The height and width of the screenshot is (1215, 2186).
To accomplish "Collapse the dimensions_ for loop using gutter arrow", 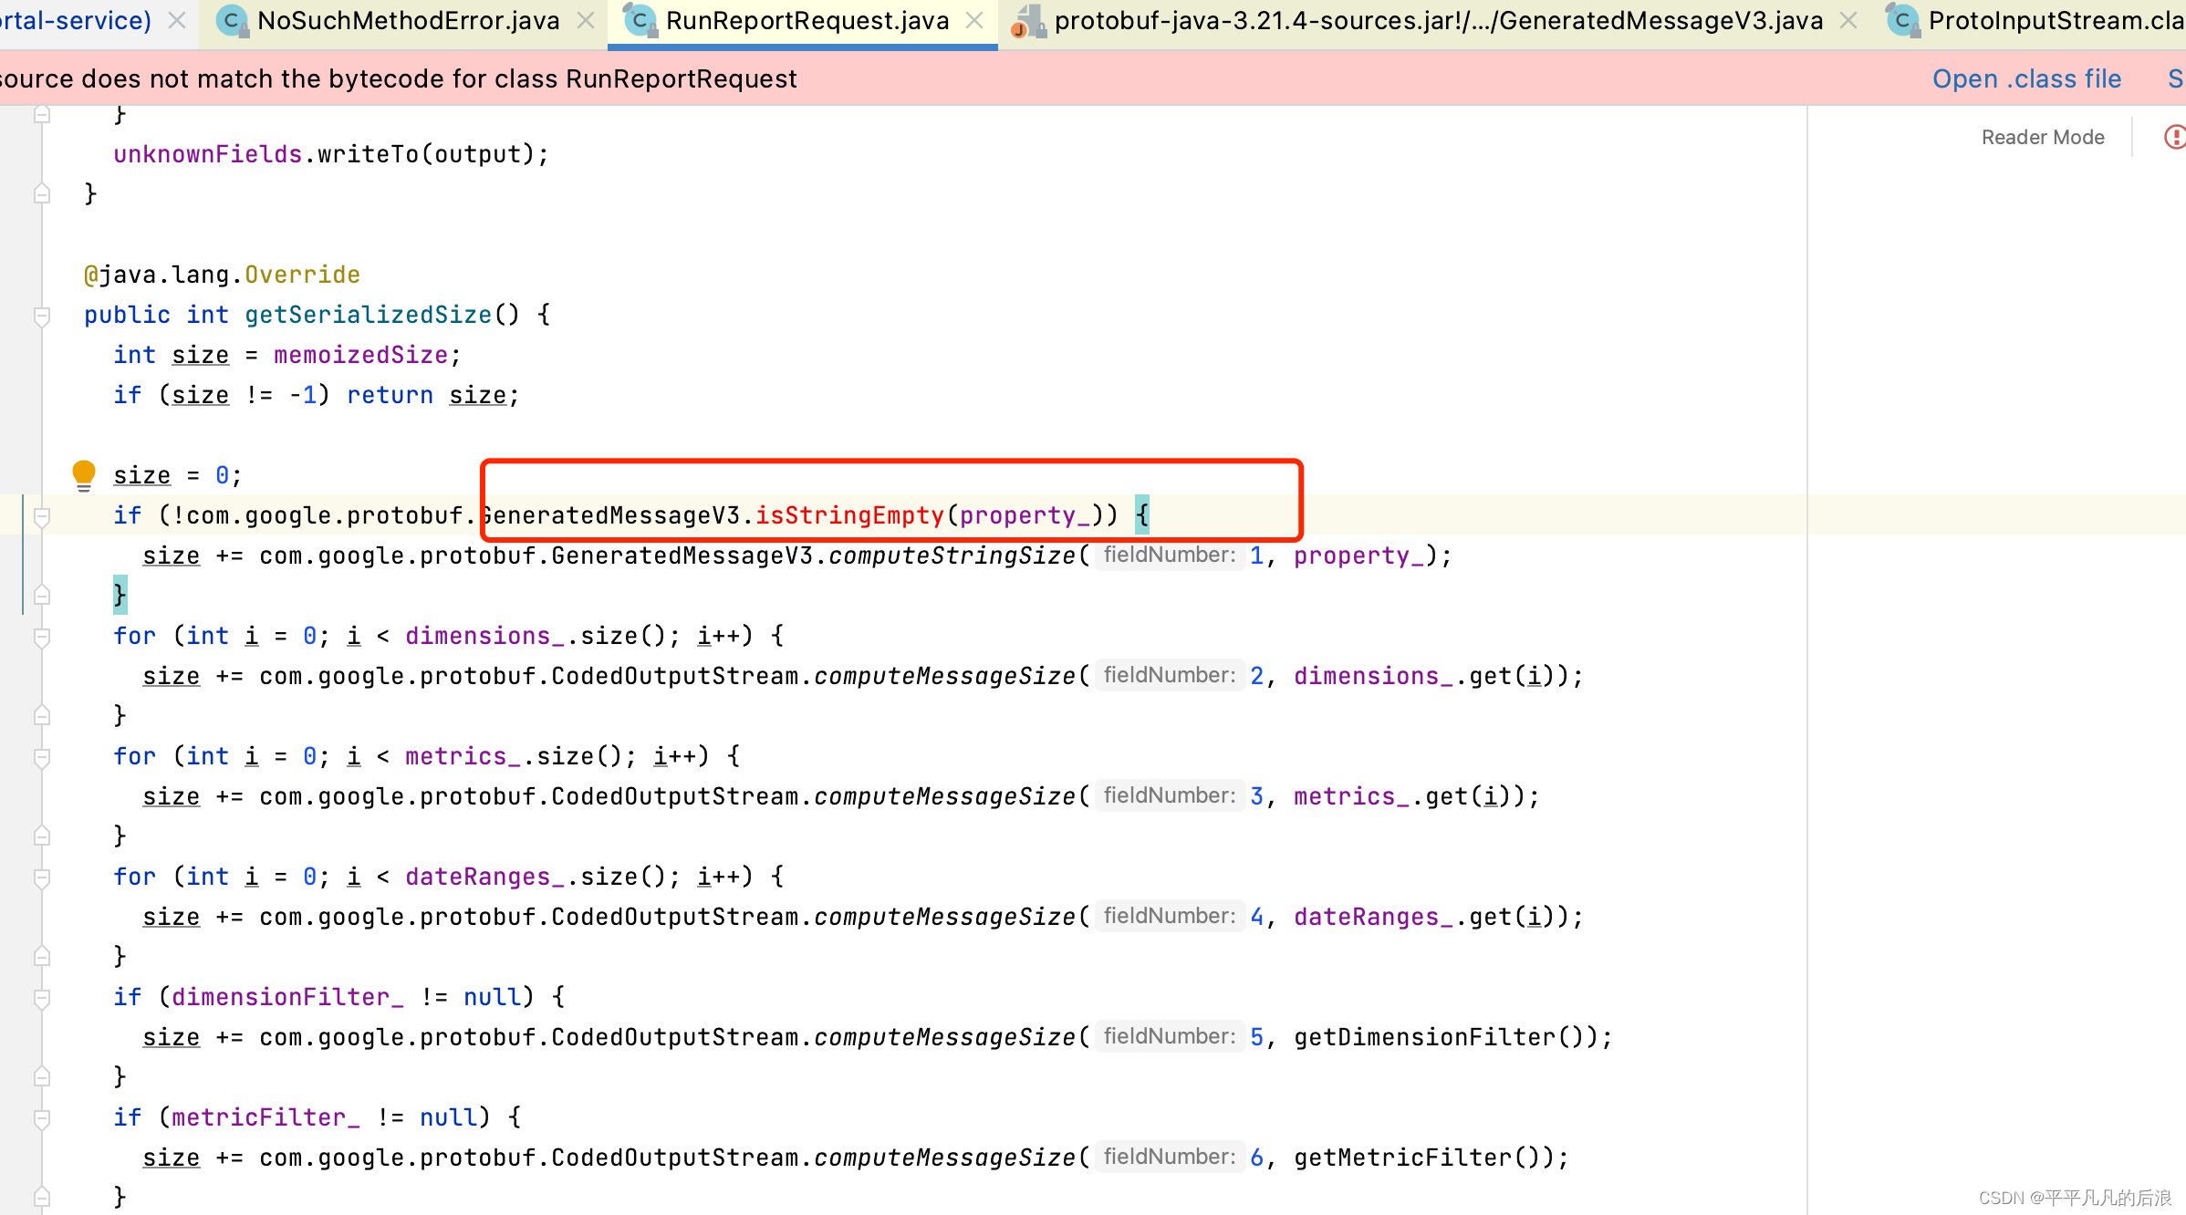I will coord(41,636).
